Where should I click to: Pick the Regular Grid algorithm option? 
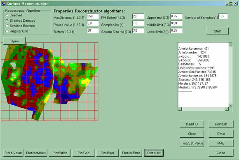(x=7, y=31)
